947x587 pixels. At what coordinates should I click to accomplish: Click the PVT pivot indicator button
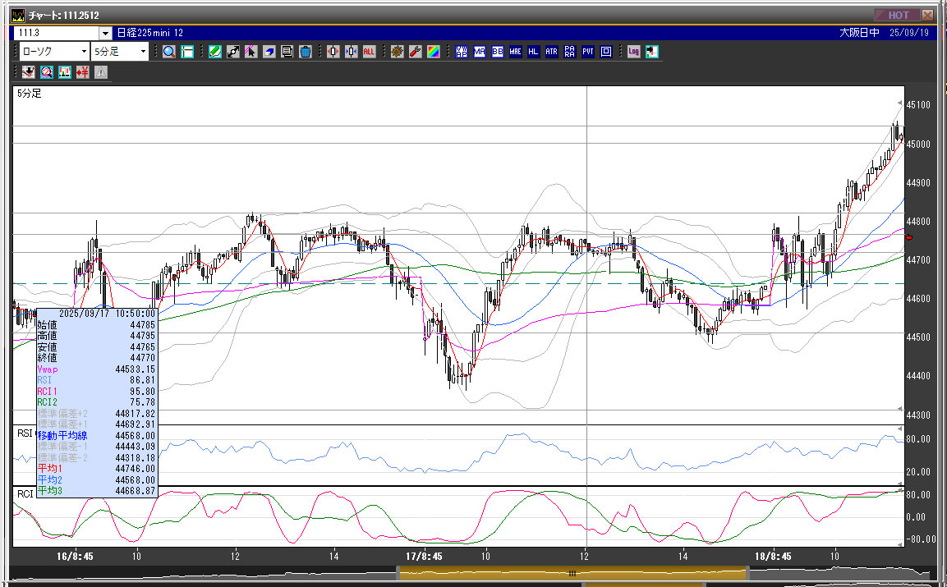[588, 52]
